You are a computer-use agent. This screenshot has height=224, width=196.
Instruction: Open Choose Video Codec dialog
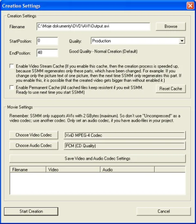point(34,135)
